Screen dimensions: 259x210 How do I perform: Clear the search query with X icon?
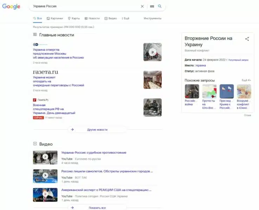pos(142,6)
